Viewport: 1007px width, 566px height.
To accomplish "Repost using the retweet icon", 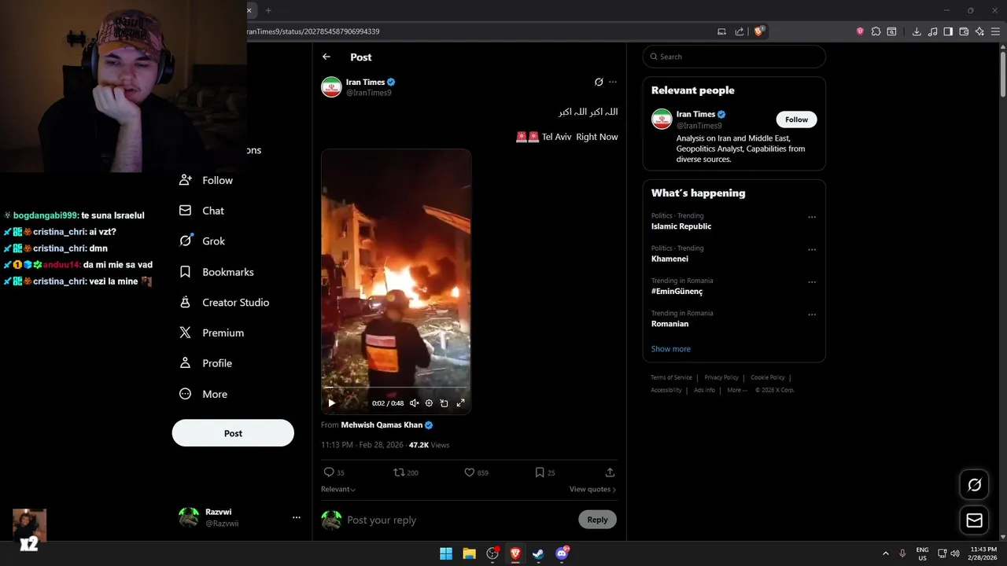I will click(x=399, y=472).
